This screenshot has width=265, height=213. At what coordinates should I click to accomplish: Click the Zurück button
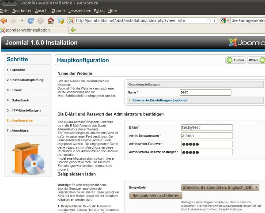coord(235,60)
